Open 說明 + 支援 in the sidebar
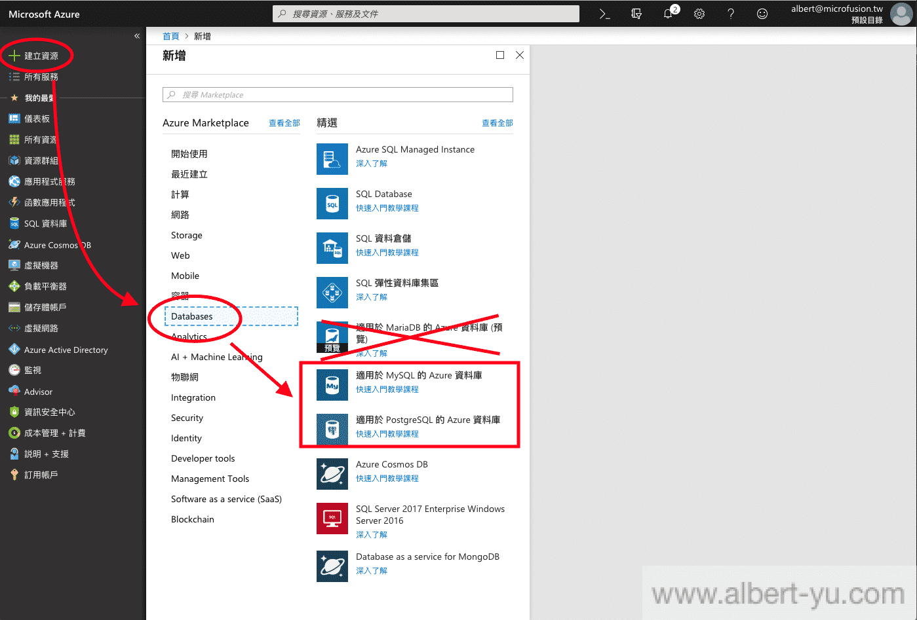Image resolution: width=917 pixels, height=620 pixels. point(38,454)
